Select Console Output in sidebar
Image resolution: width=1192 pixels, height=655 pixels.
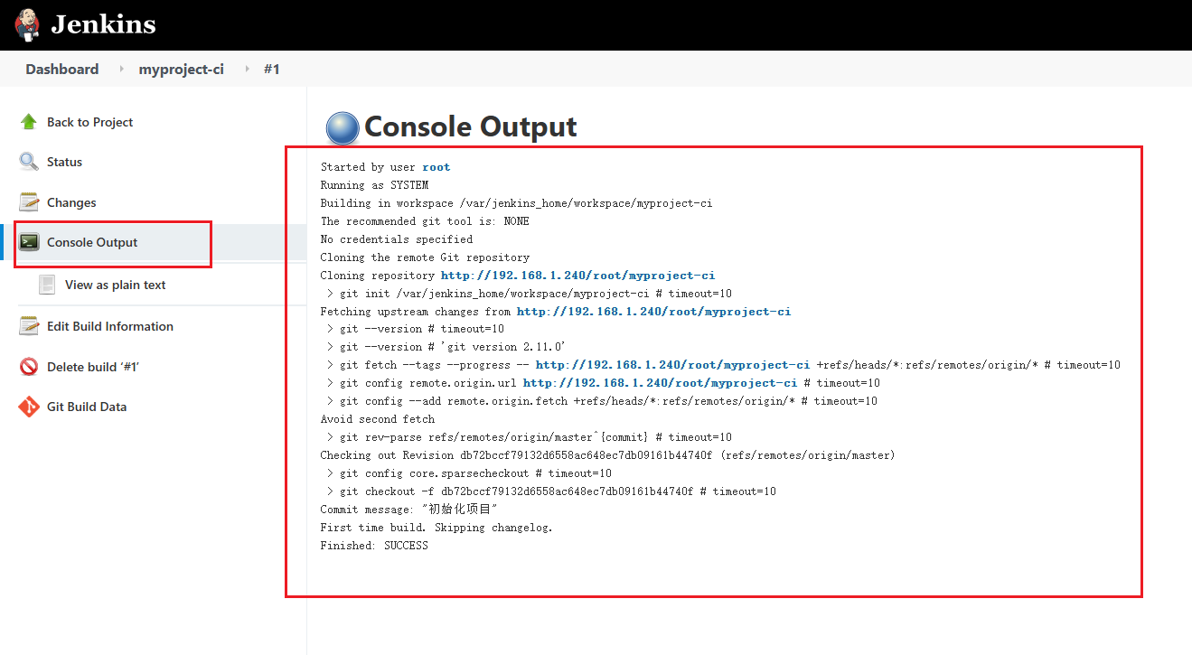[92, 242]
